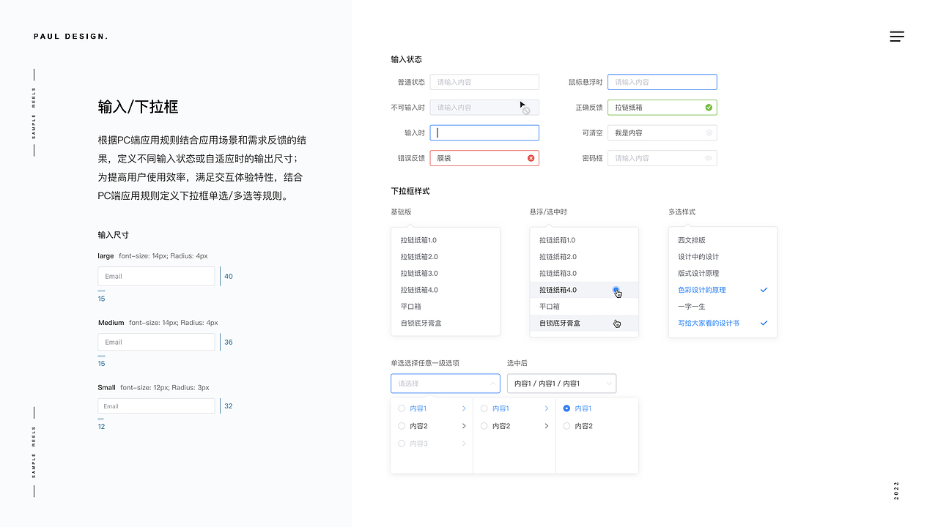The height and width of the screenshot is (527, 938).
Task: Expand chevron of disabled 内容3 row
Action: coord(464,444)
